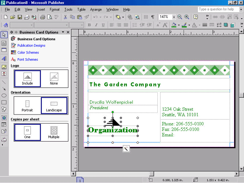Screen dimensions: 244x183
Task: Select the AutoShapes tool
Action: click(x=4, y=109)
